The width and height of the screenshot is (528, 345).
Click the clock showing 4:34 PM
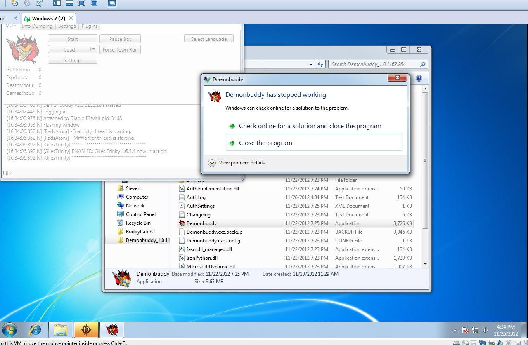(506, 327)
